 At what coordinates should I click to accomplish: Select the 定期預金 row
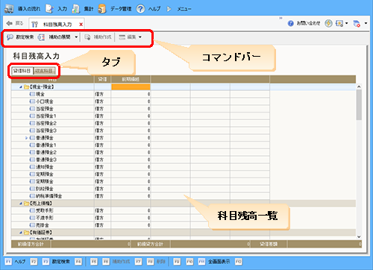tap(140, 174)
